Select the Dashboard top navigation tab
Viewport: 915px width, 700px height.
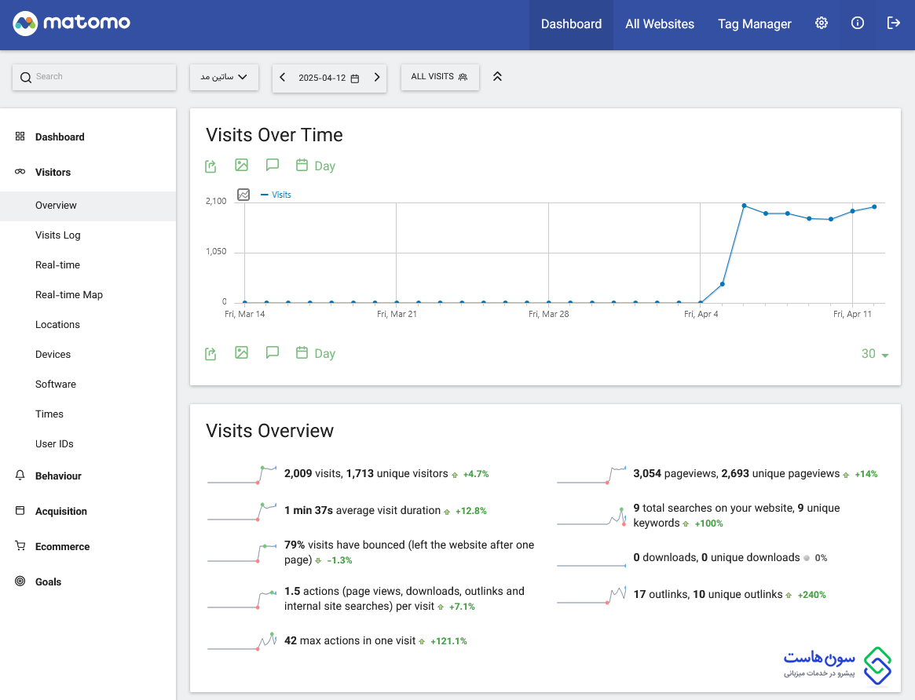[x=571, y=24]
